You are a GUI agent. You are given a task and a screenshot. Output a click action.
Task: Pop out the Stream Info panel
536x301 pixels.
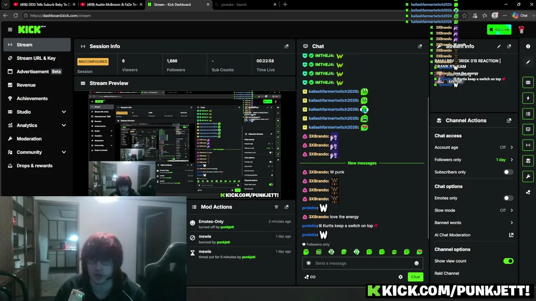[509, 46]
